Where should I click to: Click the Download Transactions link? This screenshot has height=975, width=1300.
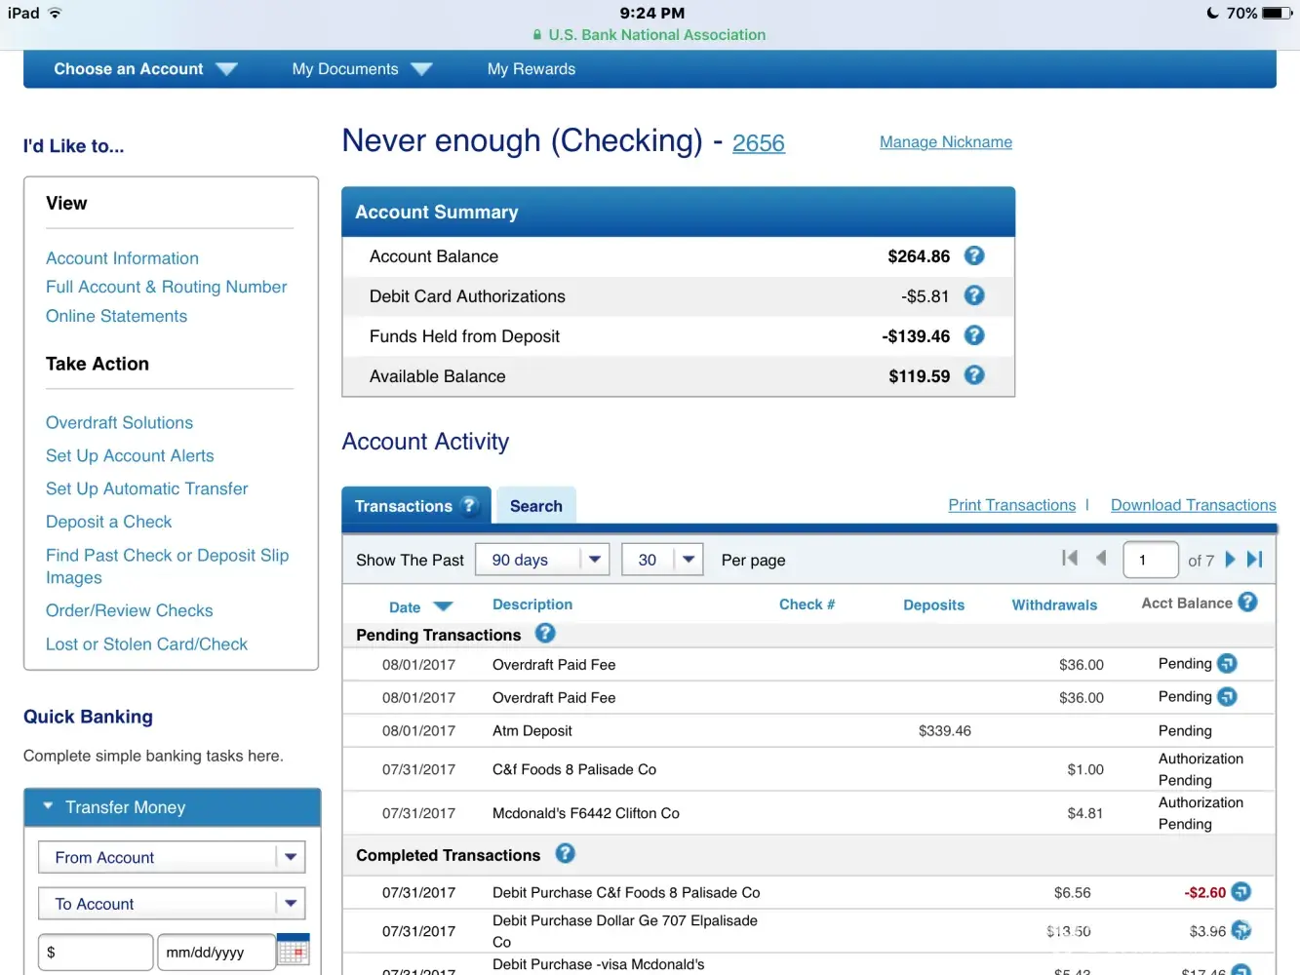tap(1193, 505)
